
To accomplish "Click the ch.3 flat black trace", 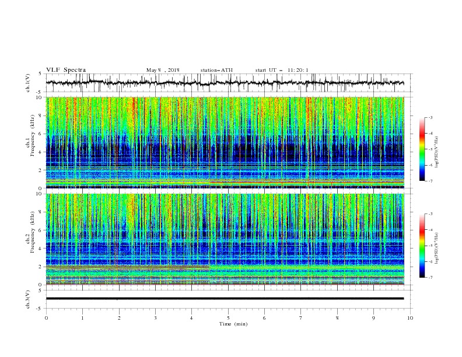I will tap(225, 299).
